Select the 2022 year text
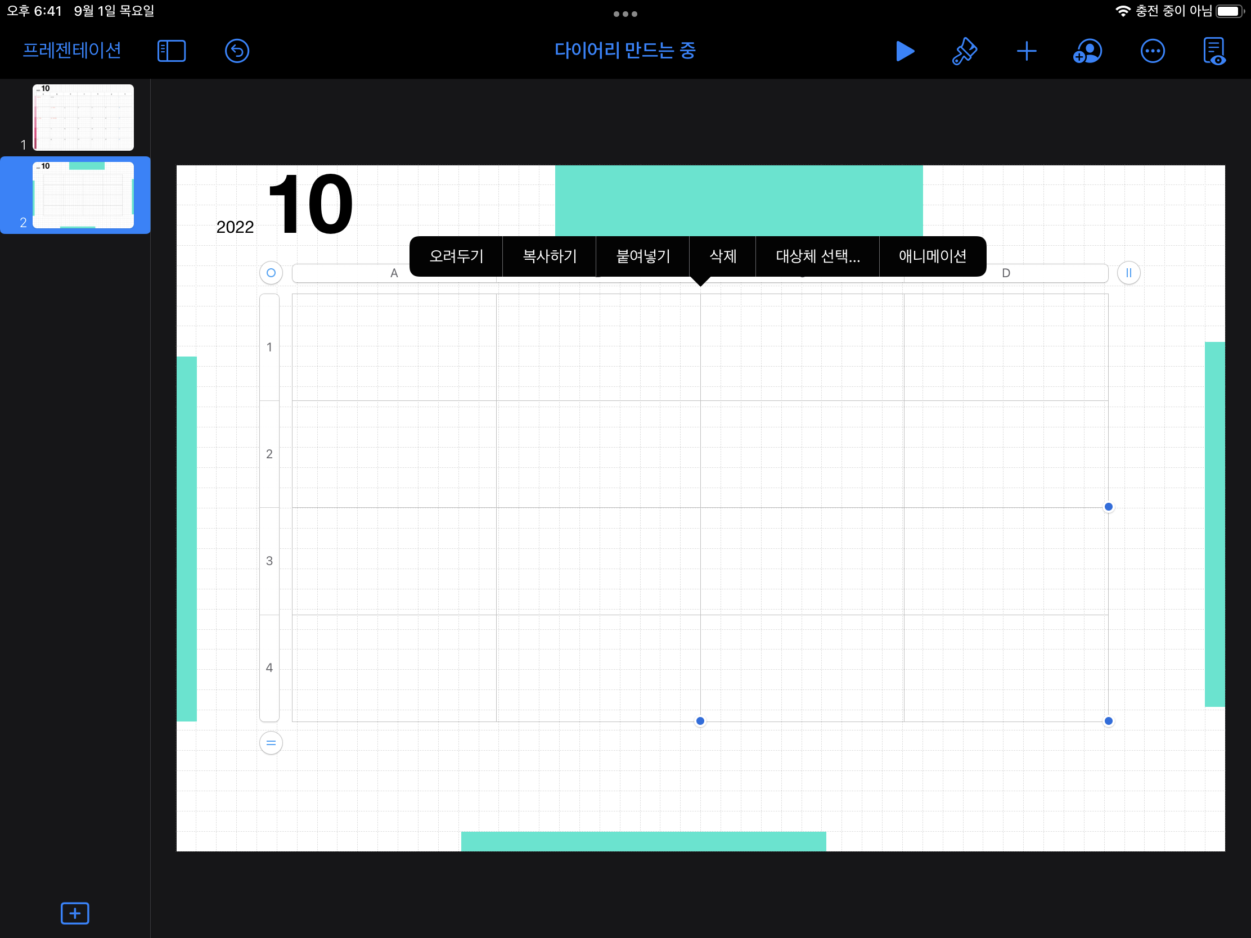Screen dimensions: 1251x938 point(235,227)
